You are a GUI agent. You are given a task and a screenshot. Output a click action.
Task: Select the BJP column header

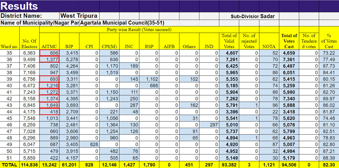coord(69,41)
